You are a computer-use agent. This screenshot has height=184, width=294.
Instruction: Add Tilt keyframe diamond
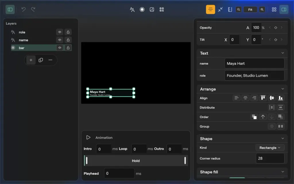276,40
